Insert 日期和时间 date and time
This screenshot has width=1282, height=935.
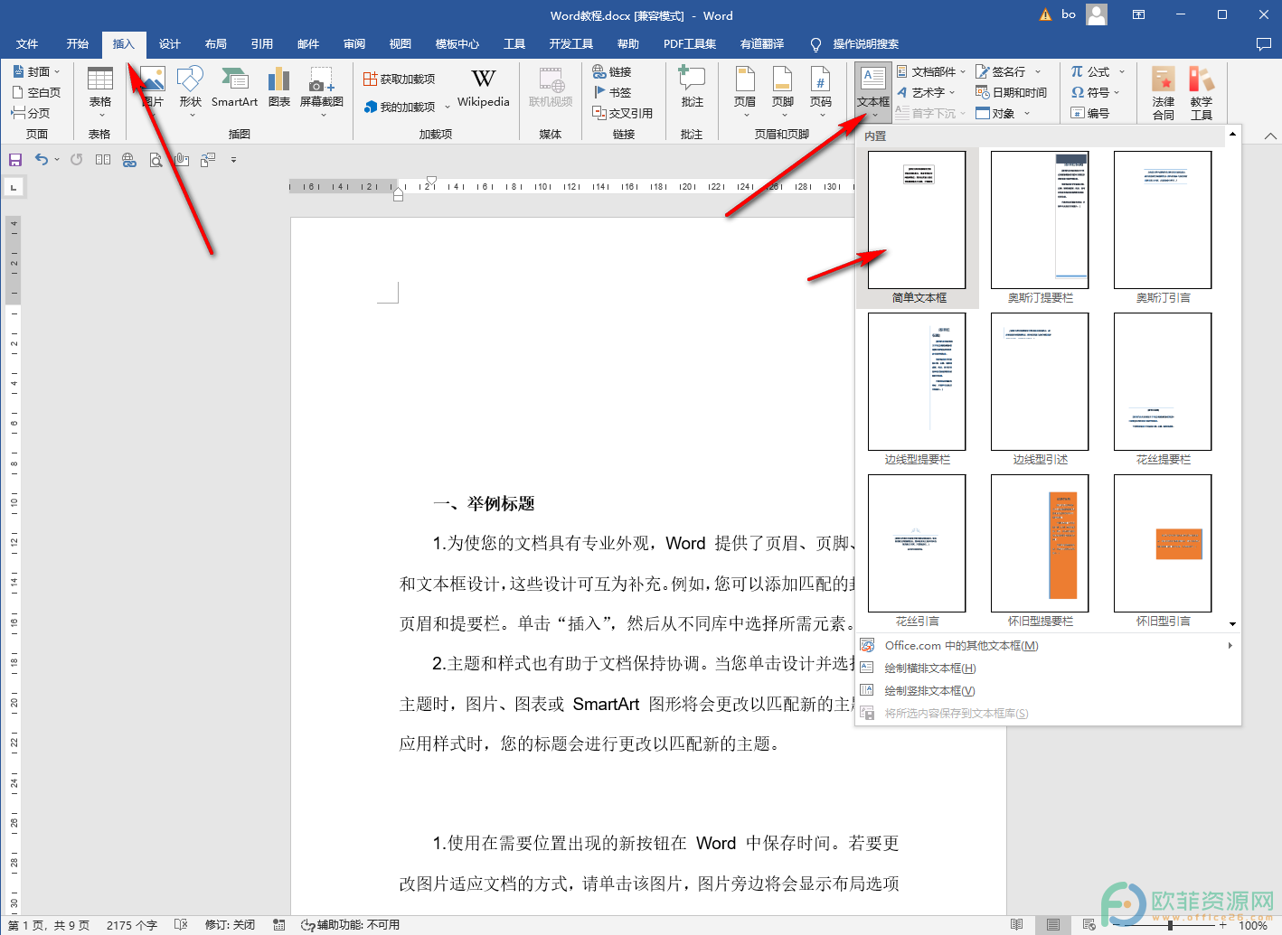[1012, 92]
